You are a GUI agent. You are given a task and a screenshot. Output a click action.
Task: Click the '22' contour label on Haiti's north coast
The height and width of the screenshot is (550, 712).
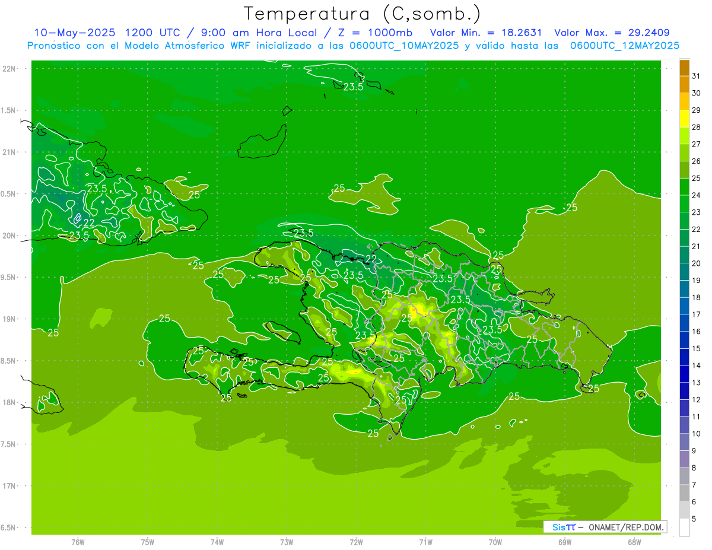tap(370, 259)
